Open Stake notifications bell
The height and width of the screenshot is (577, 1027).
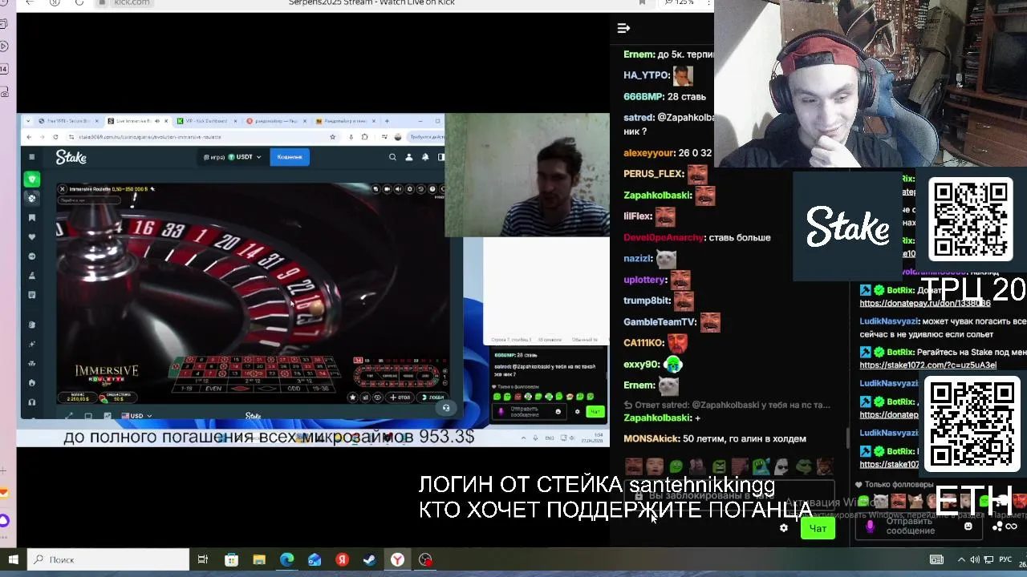425,157
